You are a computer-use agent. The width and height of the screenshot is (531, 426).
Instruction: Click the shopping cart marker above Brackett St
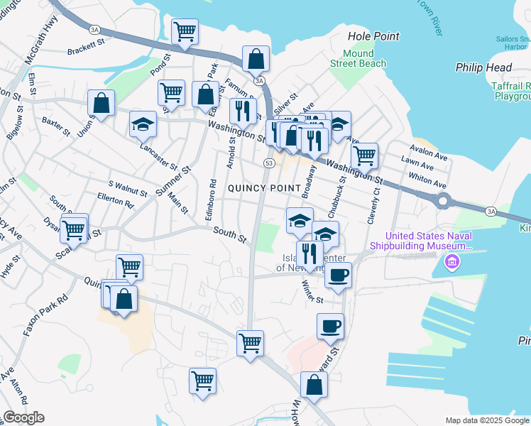185,32
